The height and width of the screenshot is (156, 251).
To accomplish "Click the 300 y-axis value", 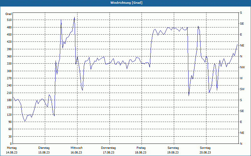I will [9, 71].
